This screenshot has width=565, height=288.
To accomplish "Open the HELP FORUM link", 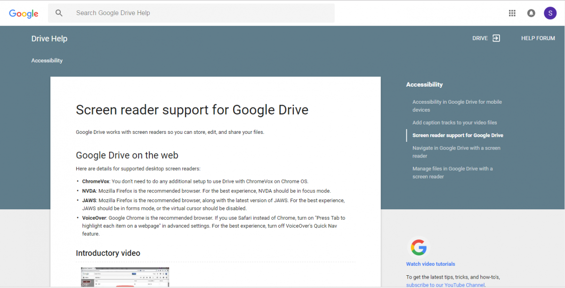I will coord(538,38).
